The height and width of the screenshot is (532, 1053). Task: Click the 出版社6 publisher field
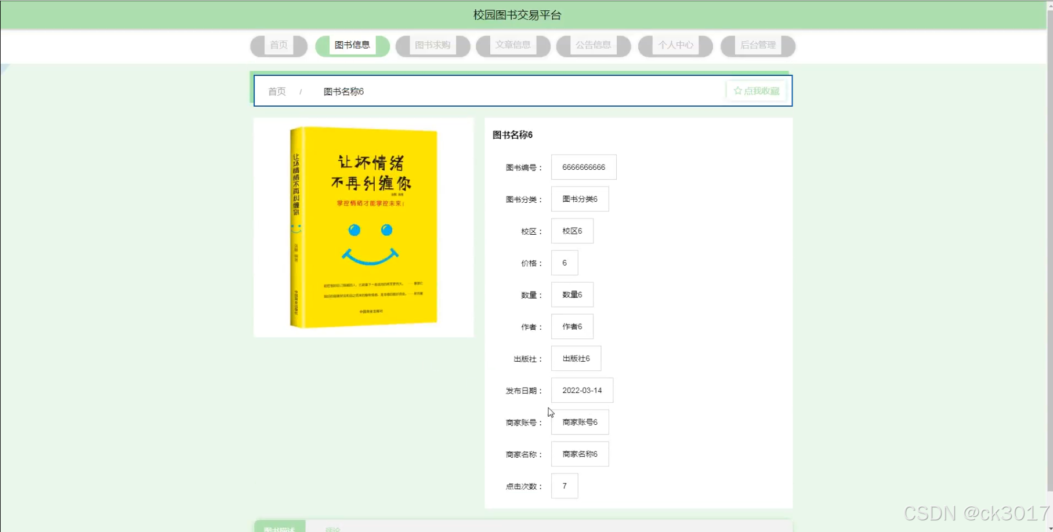[576, 358]
